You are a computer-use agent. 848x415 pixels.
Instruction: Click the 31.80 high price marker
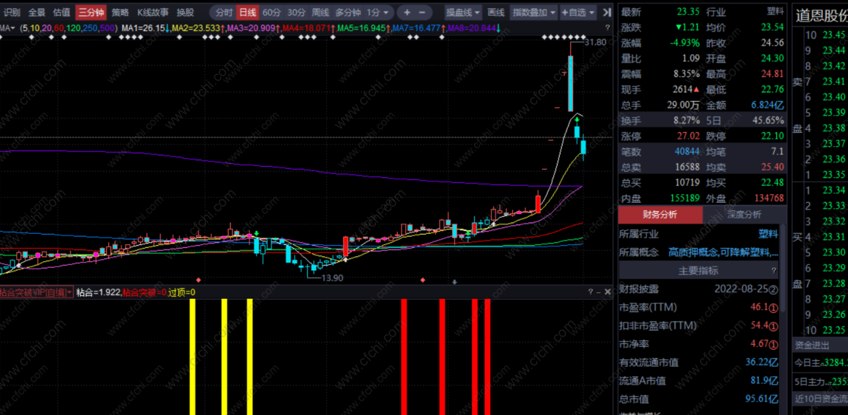tap(595, 42)
